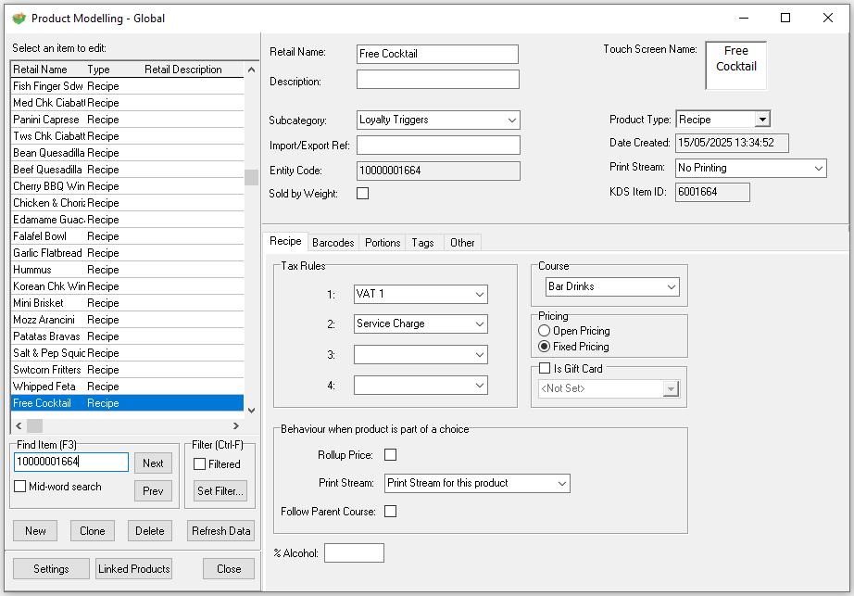Click the Next find button

(x=153, y=463)
